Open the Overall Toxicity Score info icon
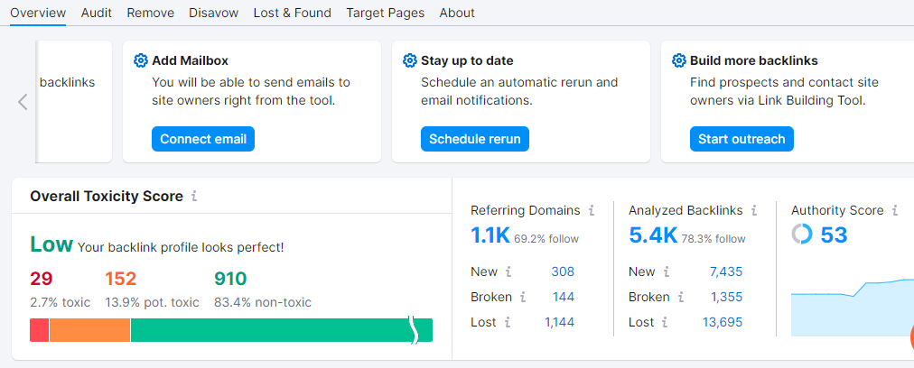This screenshot has height=368, width=914. [194, 197]
